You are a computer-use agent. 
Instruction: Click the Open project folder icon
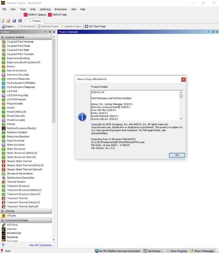[8, 21]
